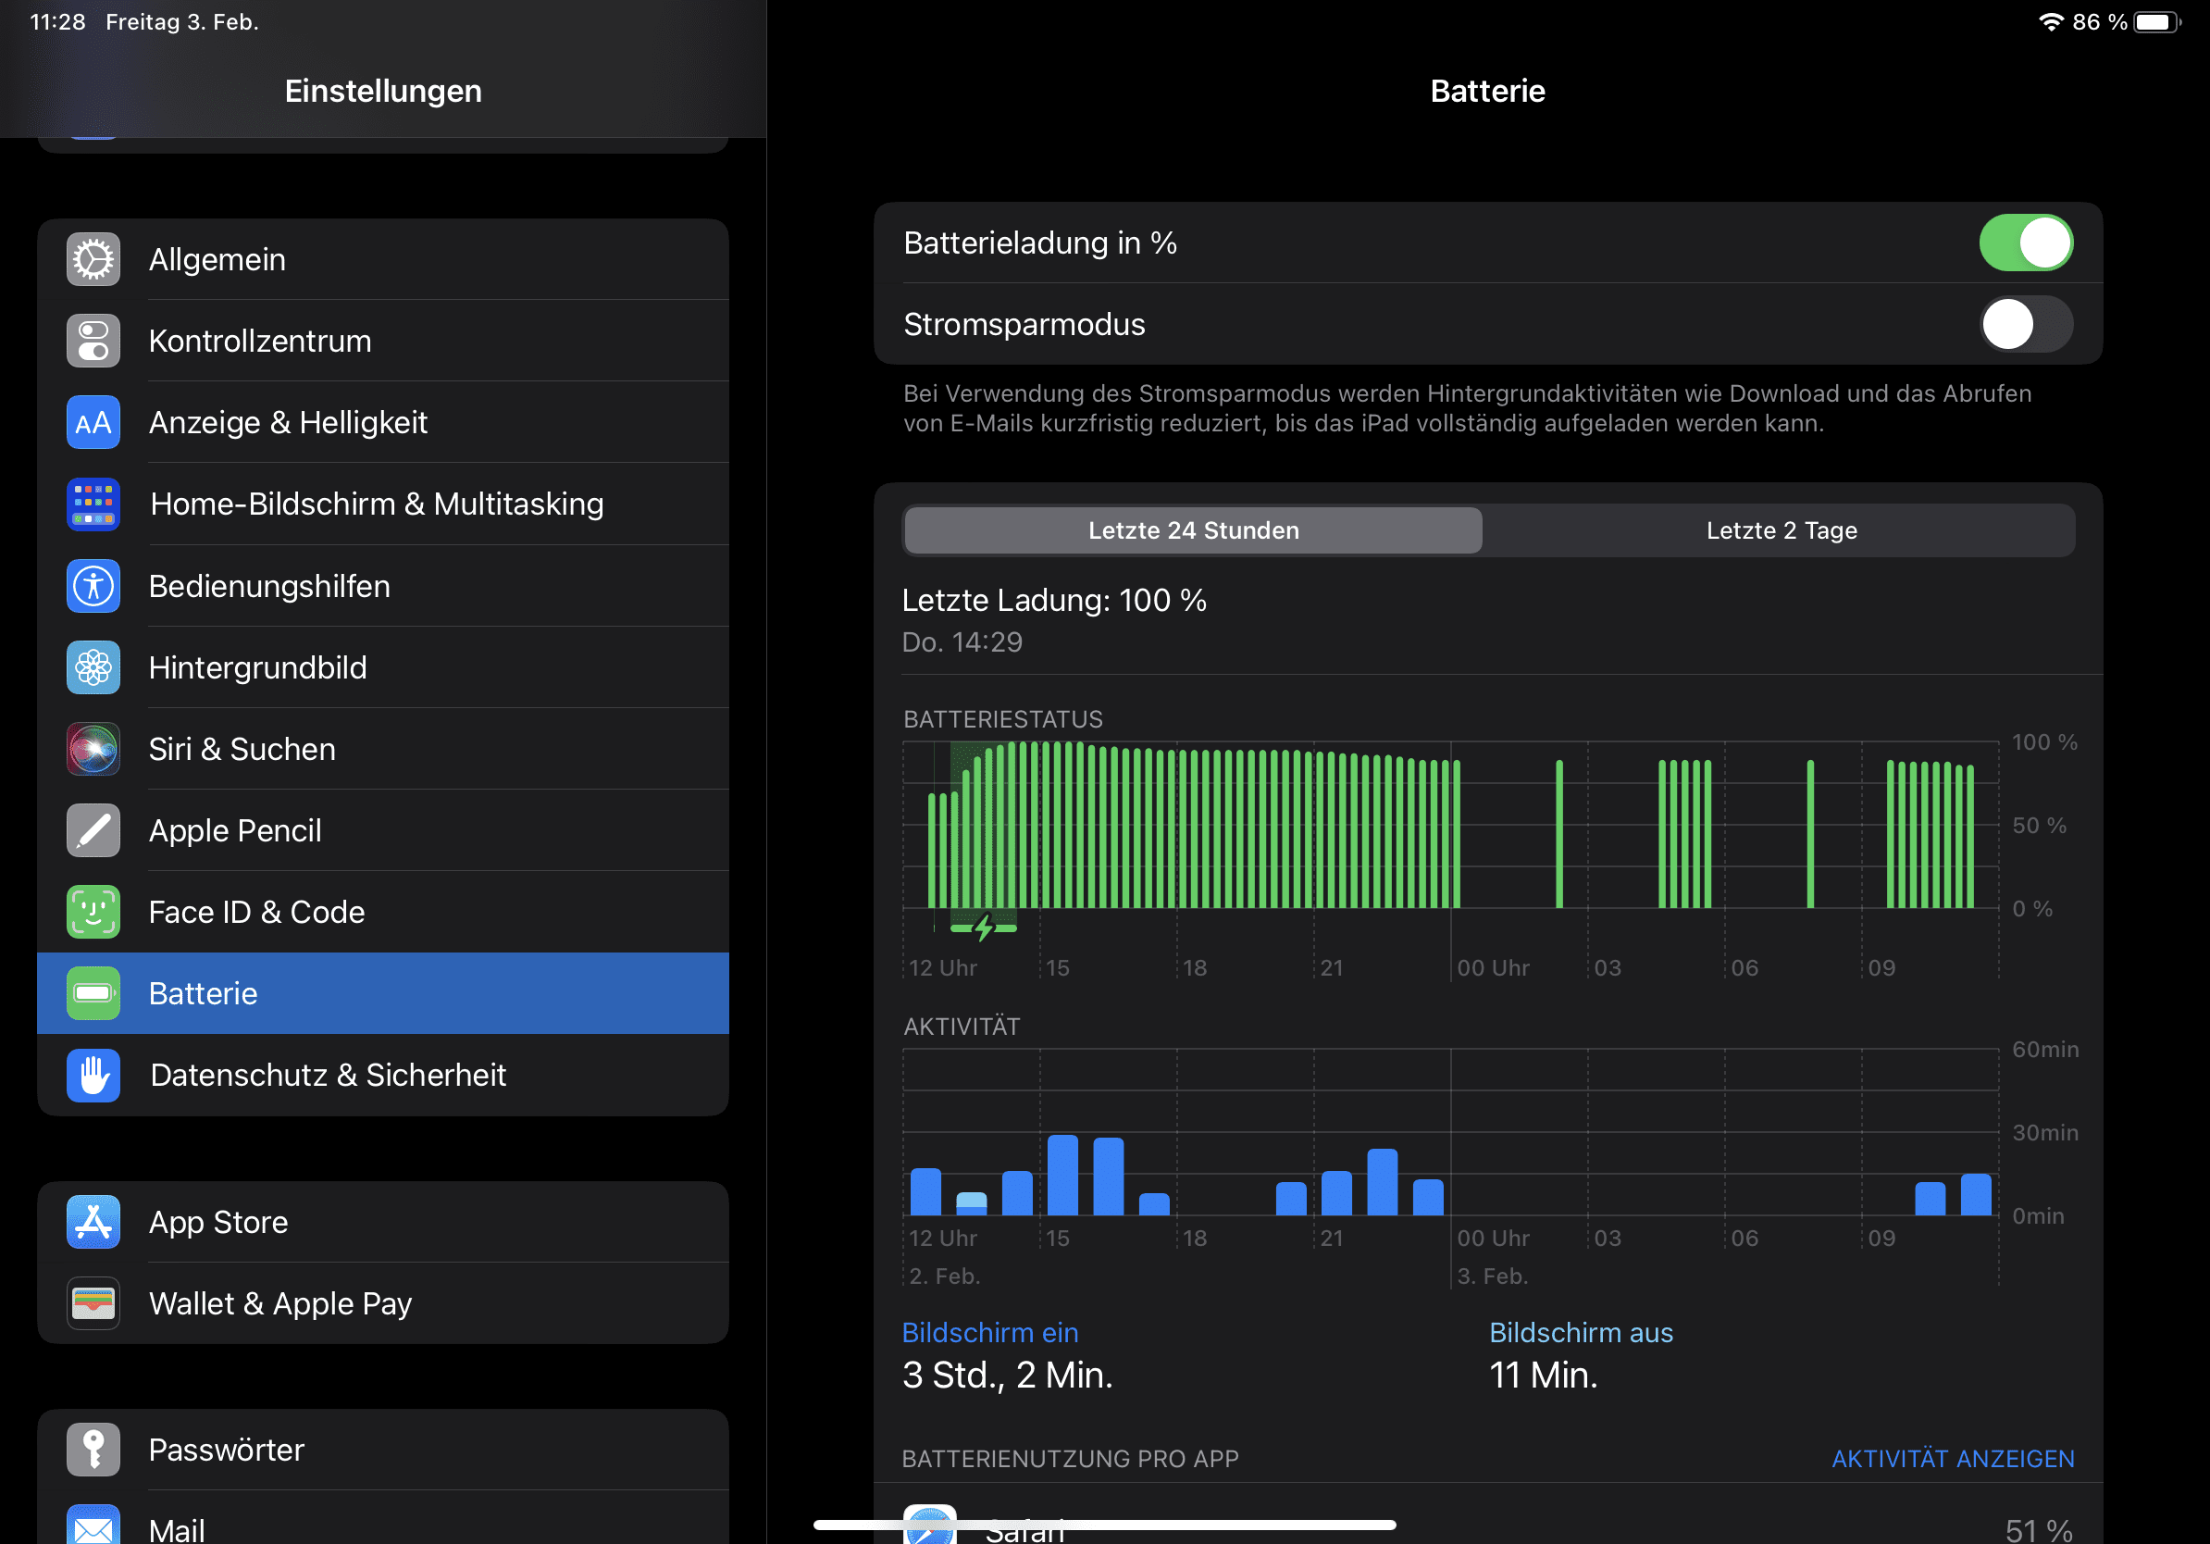The image size is (2210, 1544).
Task: Switch to Letzte 2 Tage tab
Action: [x=1780, y=530]
